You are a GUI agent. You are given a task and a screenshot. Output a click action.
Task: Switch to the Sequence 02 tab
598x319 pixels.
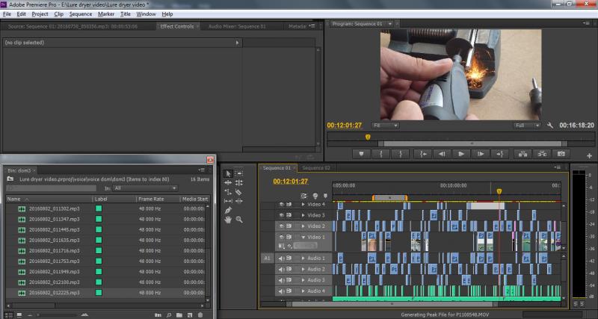tap(316, 168)
